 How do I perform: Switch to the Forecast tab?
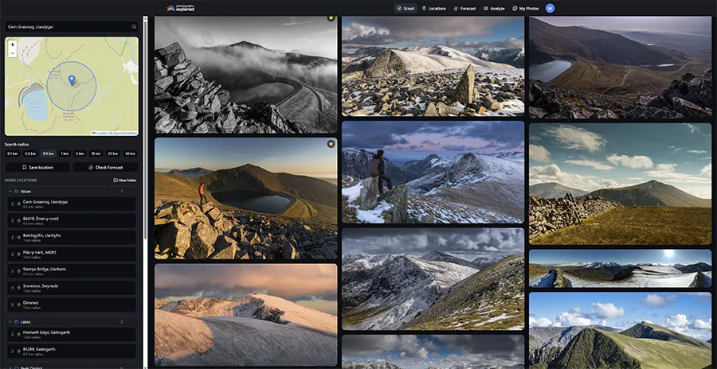point(464,8)
